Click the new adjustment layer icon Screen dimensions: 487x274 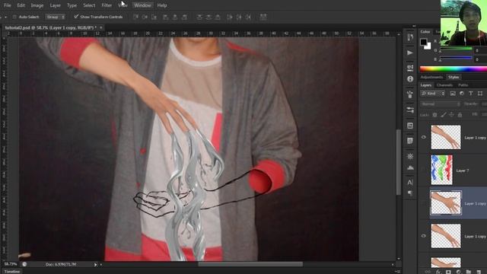(x=458, y=272)
